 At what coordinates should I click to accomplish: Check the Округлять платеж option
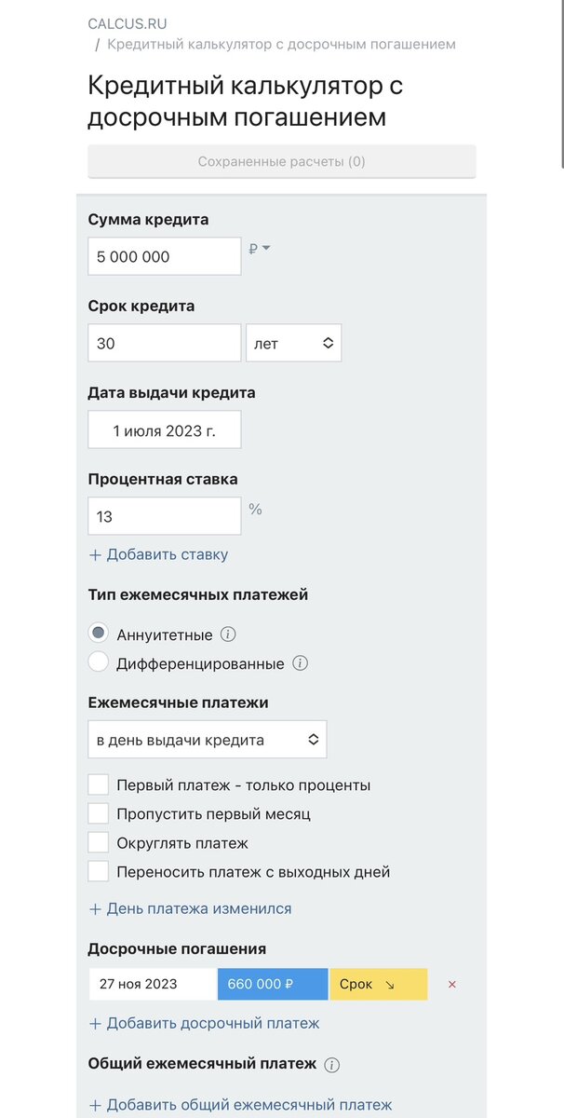click(98, 841)
